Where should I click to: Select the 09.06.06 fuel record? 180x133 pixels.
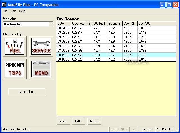(x=116, y=42)
